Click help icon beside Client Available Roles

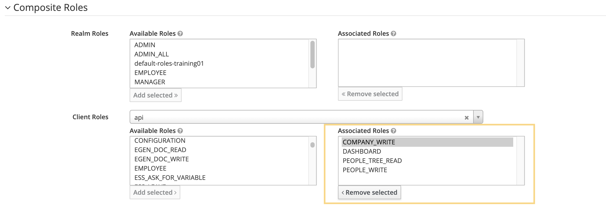tap(180, 131)
